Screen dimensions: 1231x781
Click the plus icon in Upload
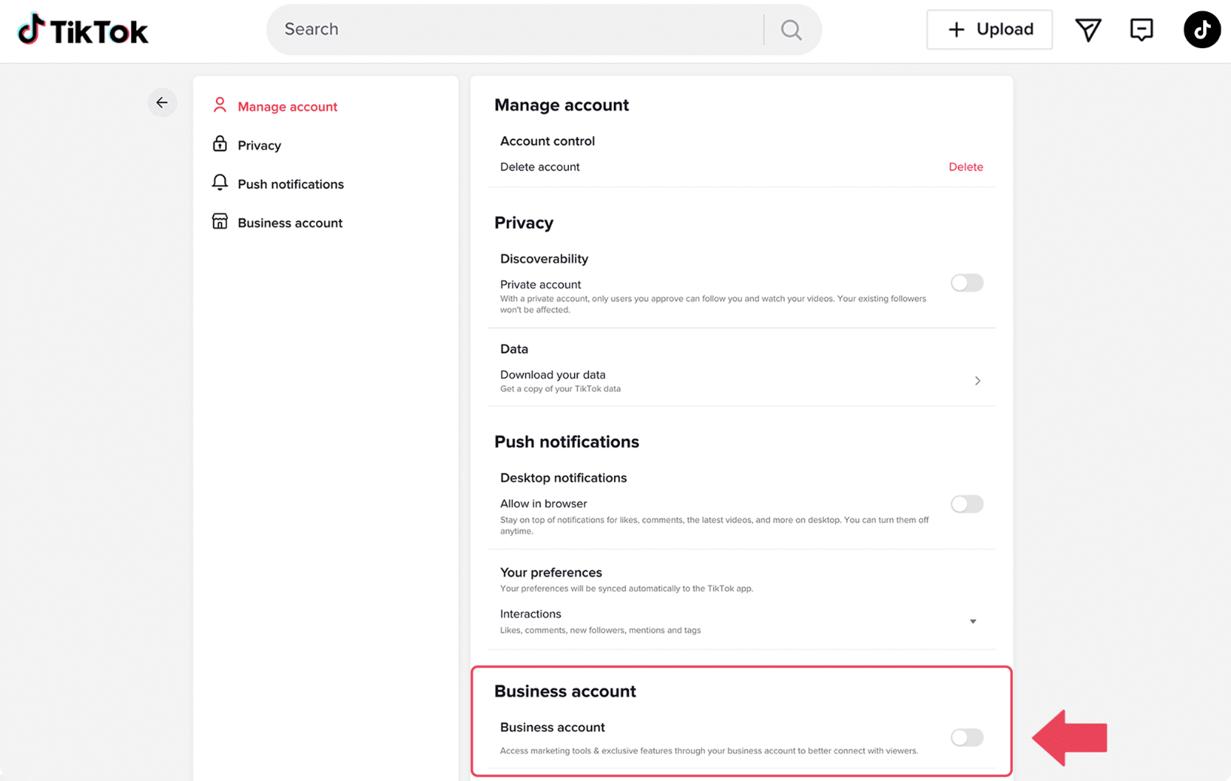[956, 29]
